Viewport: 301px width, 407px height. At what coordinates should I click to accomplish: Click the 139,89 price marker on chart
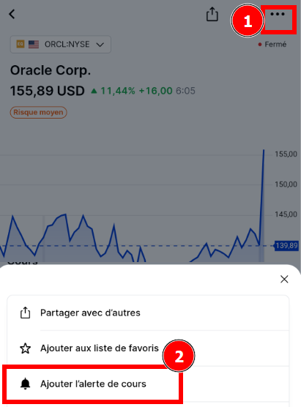tap(286, 245)
